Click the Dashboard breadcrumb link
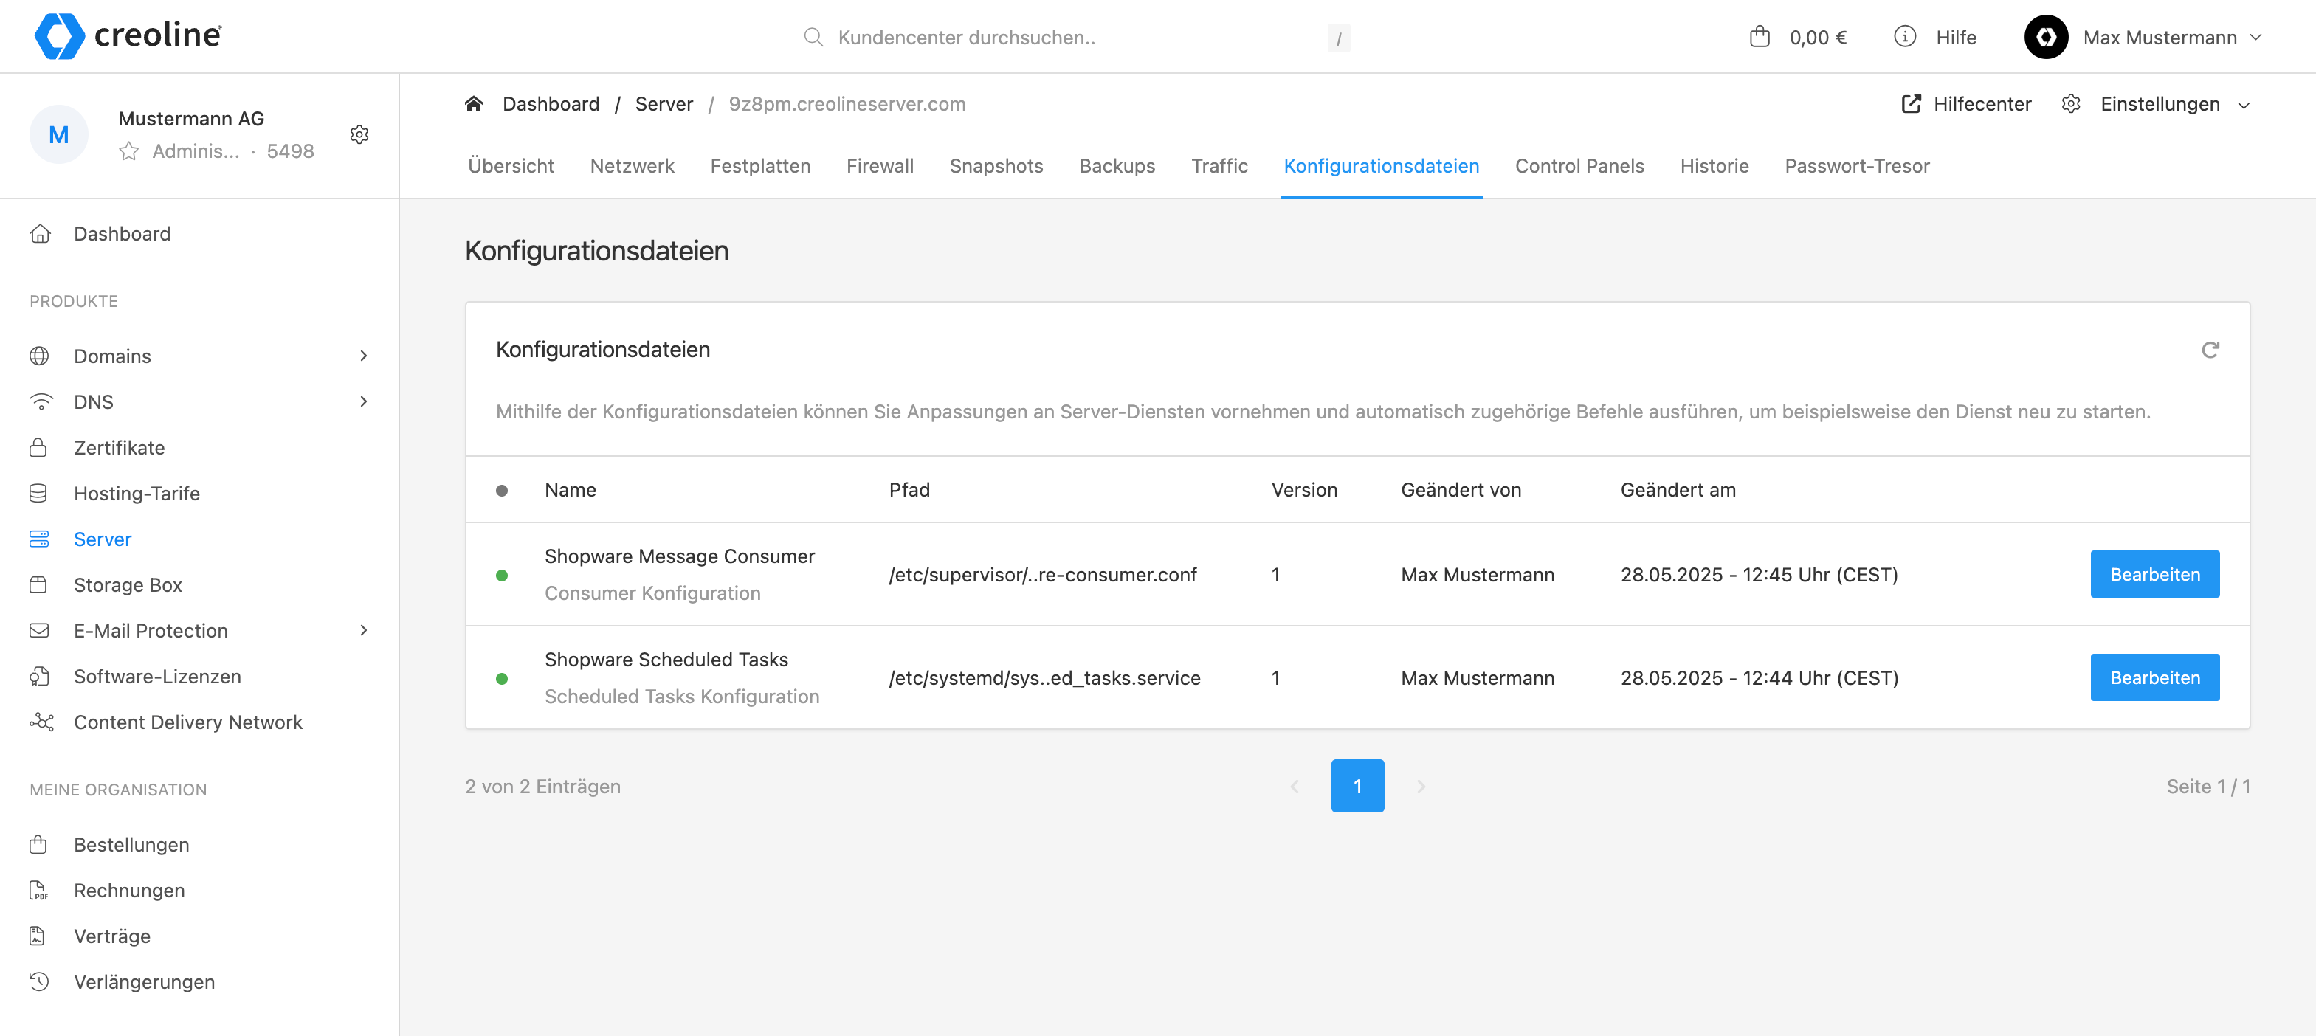 tap(551, 104)
